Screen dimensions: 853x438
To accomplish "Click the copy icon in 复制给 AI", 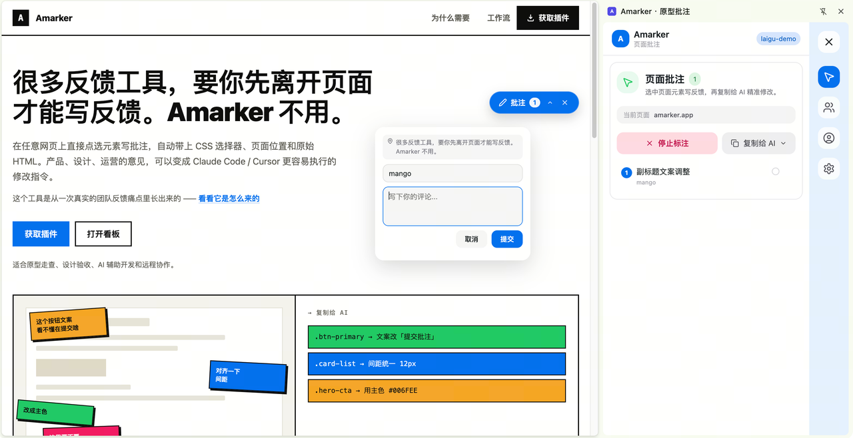I will click(735, 143).
